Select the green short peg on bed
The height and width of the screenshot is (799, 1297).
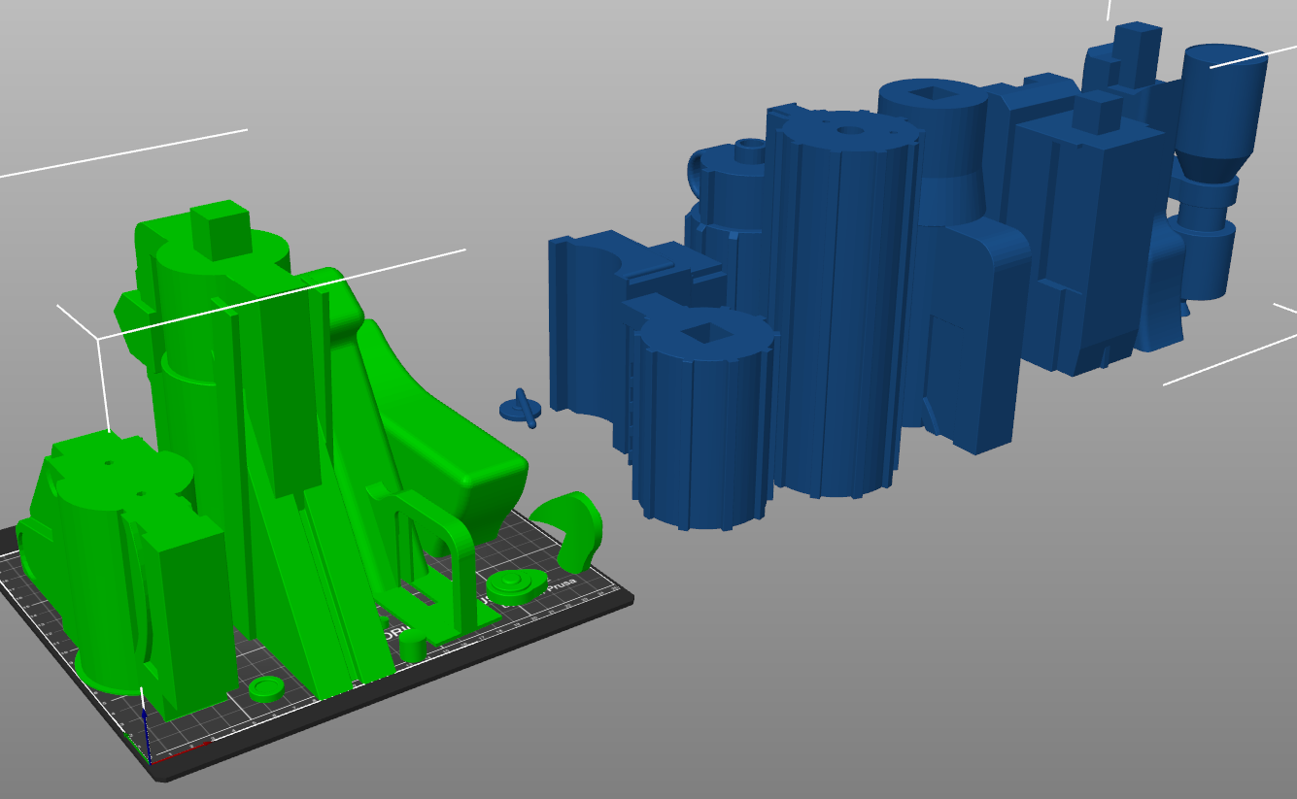pos(412,647)
